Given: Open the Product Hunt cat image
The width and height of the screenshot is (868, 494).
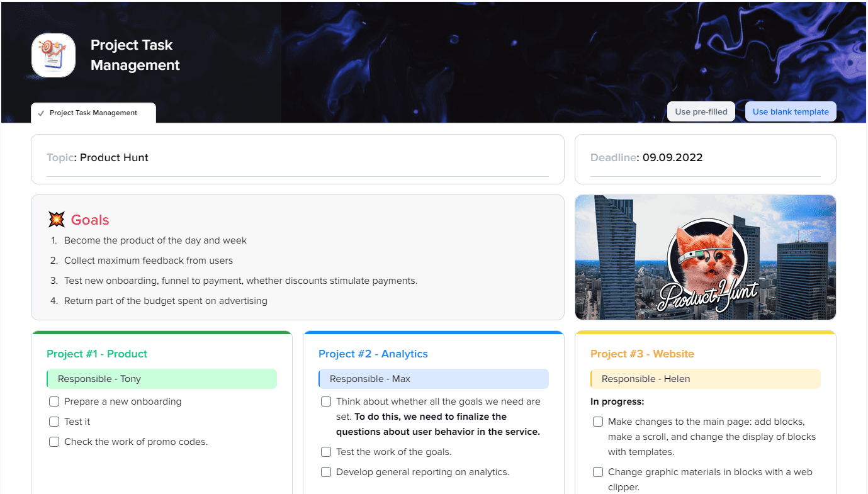Looking at the screenshot, I should click(706, 257).
